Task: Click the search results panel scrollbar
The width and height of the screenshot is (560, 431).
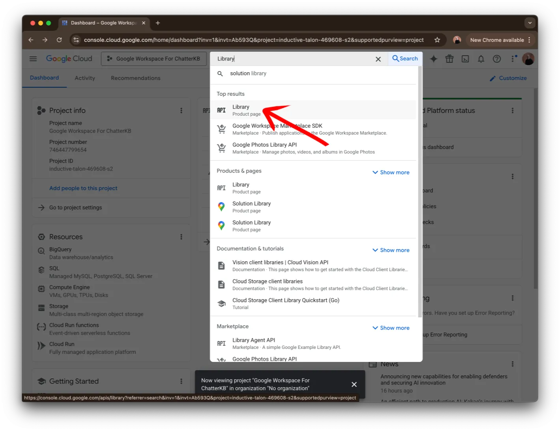Action: pos(420,191)
